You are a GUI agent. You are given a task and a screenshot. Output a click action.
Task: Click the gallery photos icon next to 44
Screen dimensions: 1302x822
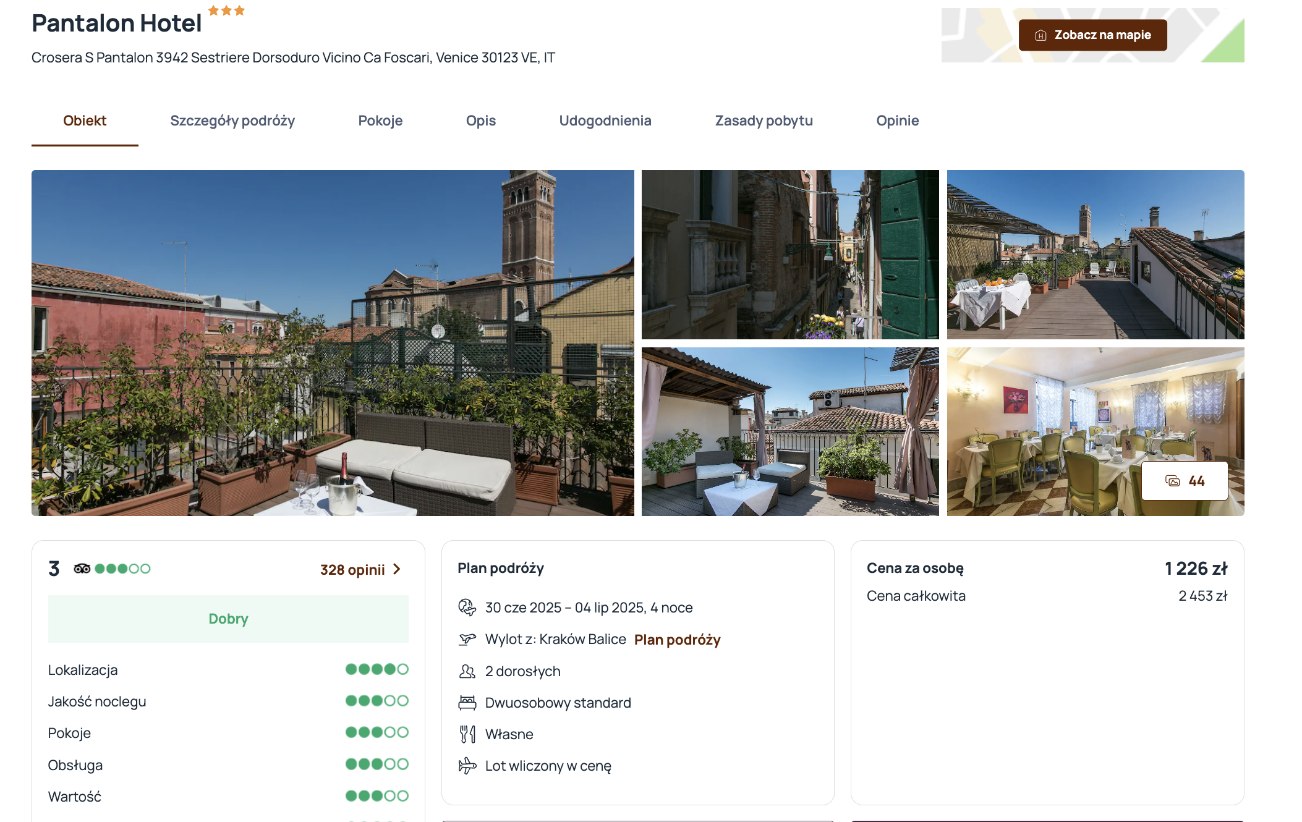[1172, 481]
